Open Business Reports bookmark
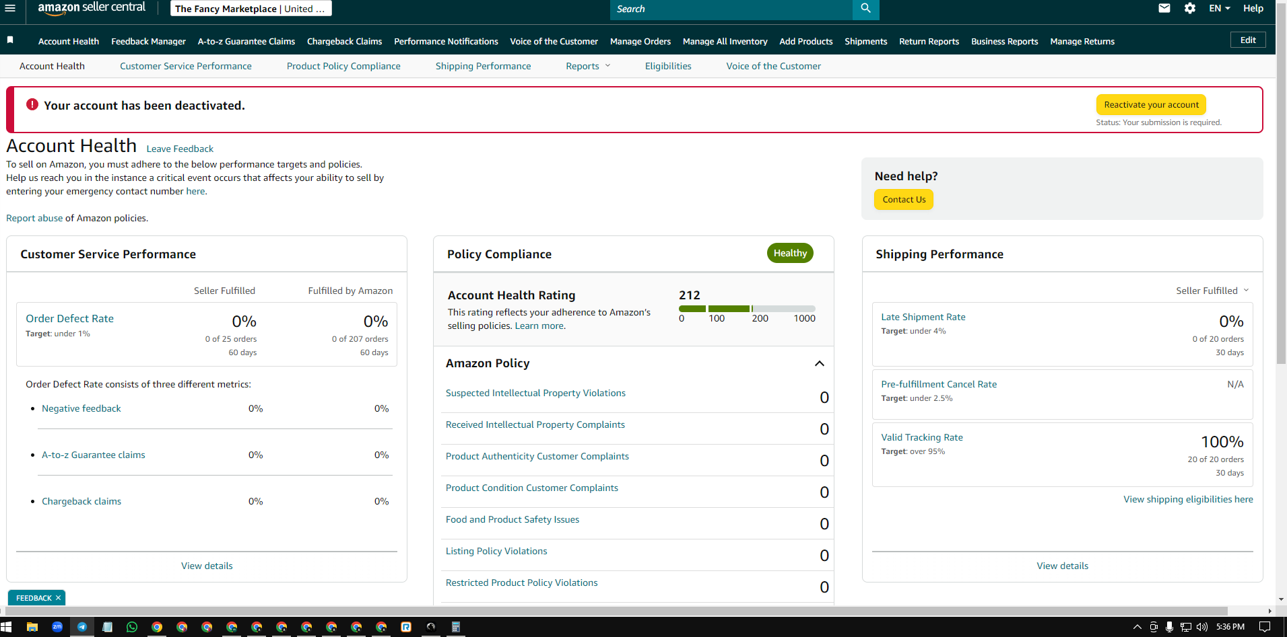 click(1004, 41)
